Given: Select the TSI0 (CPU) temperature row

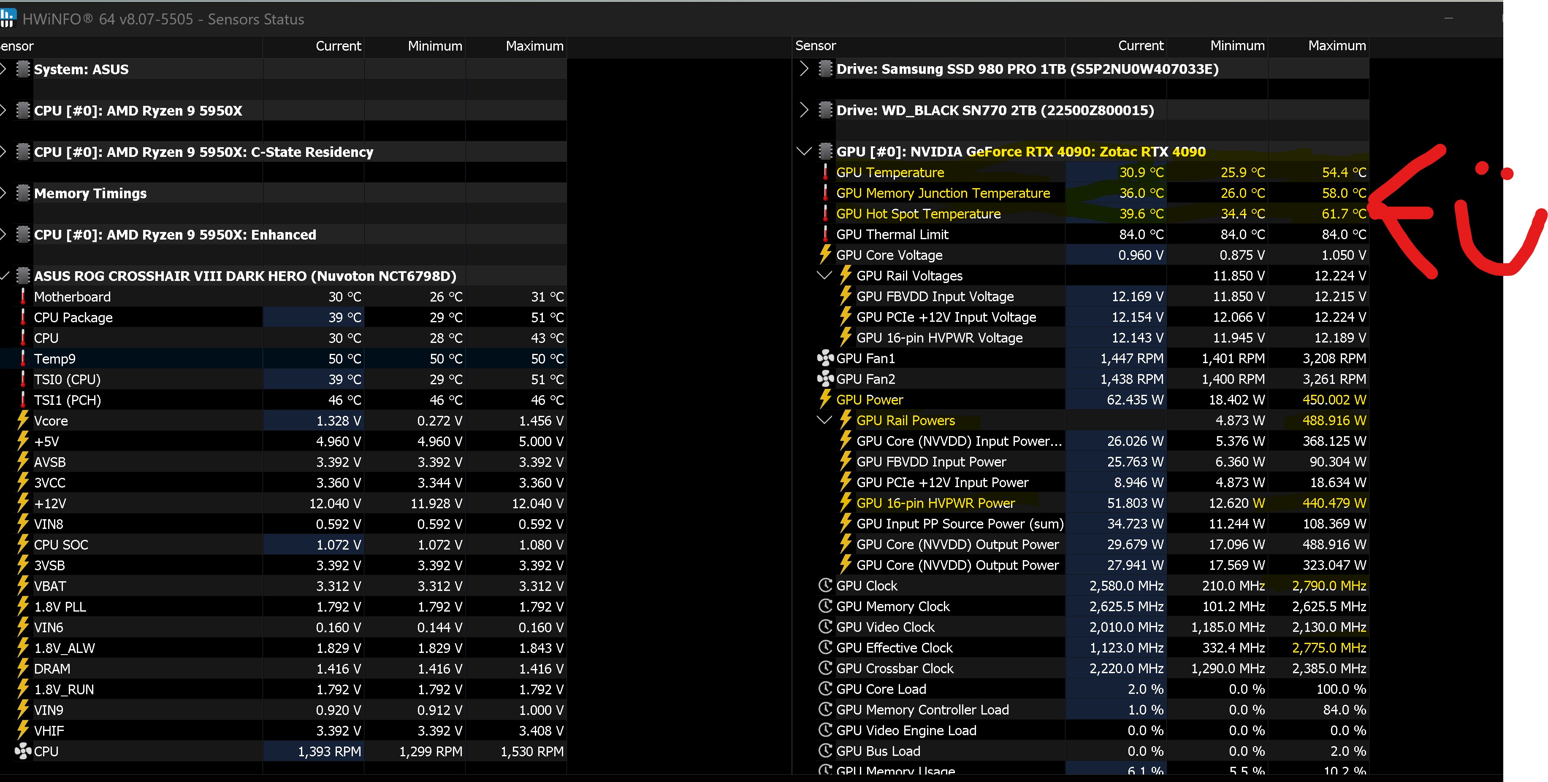Looking at the screenshot, I should click(283, 380).
